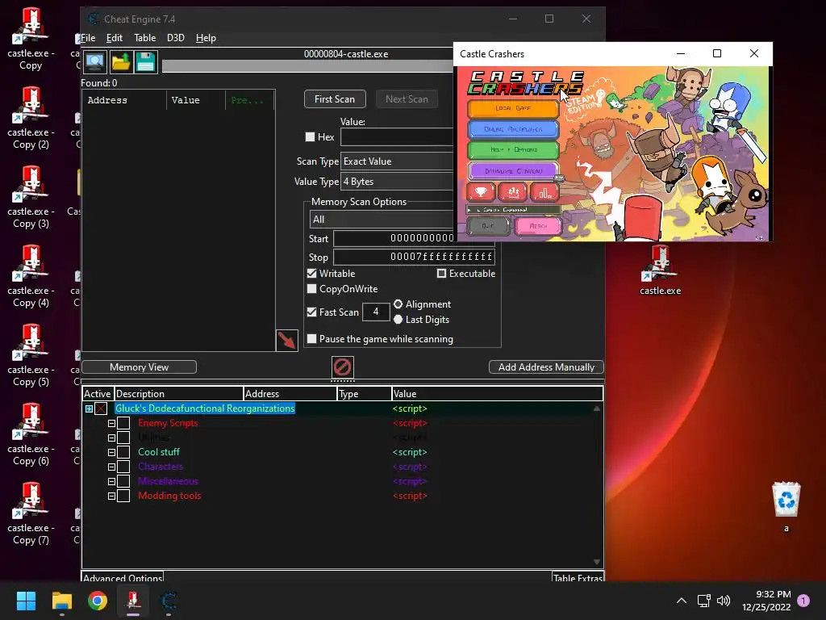Open the D3D menu
Image resolution: width=826 pixels, height=620 pixels.
175,38
